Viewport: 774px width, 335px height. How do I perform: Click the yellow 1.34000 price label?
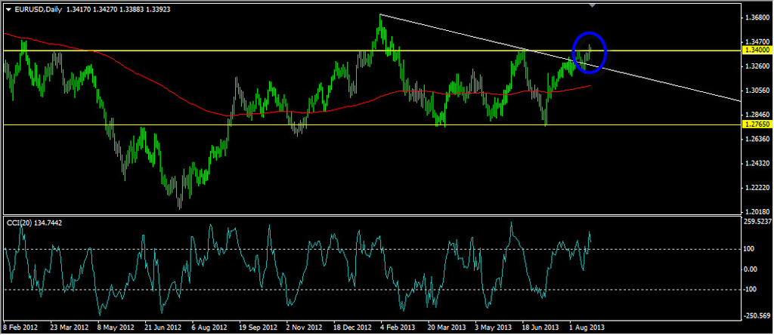[x=757, y=51]
